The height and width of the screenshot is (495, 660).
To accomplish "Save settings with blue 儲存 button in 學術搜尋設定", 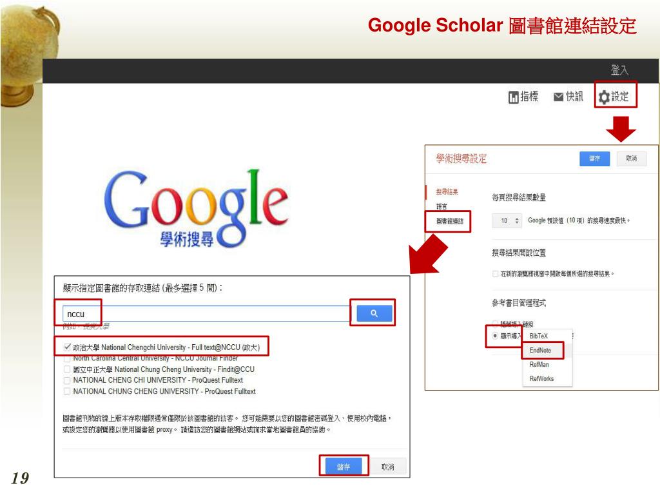I will click(594, 159).
